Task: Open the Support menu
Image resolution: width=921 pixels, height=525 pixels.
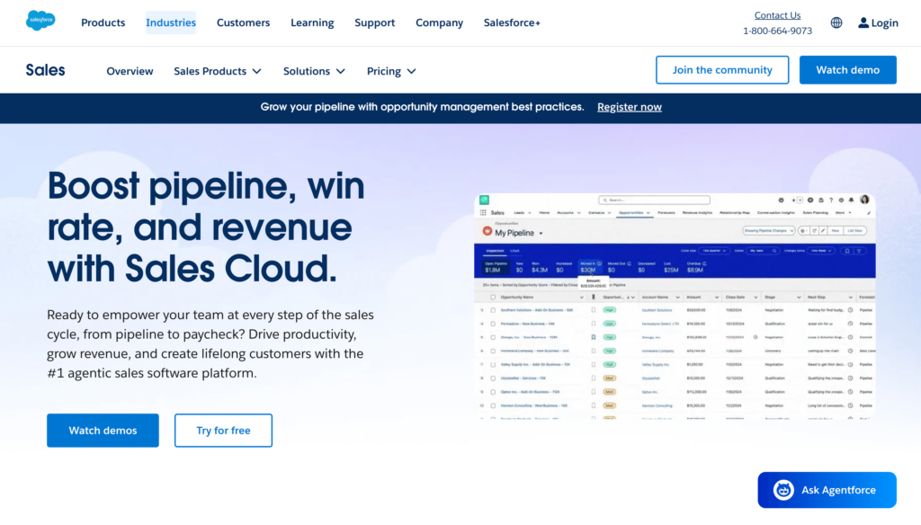Action: [x=375, y=22]
